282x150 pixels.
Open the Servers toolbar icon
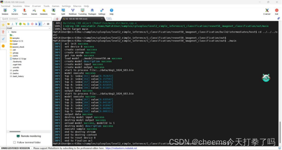(15, 11)
